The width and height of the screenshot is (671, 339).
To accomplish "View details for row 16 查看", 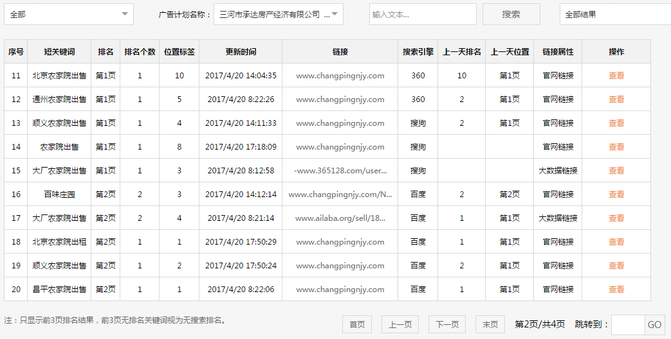I will tap(616, 195).
